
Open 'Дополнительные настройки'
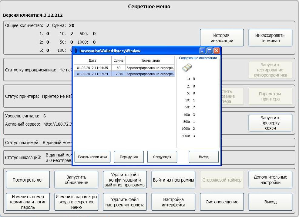coord(270,180)
